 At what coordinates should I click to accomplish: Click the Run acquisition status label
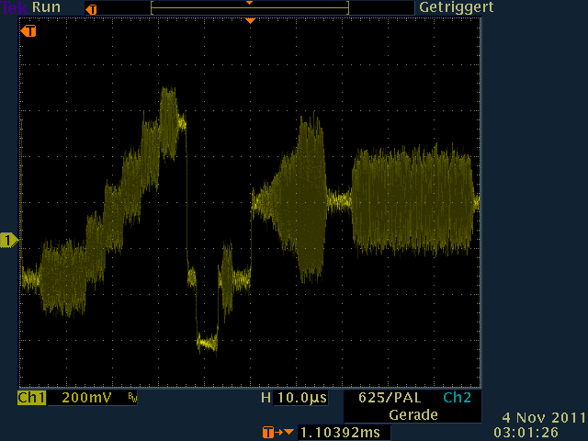(46, 7)
